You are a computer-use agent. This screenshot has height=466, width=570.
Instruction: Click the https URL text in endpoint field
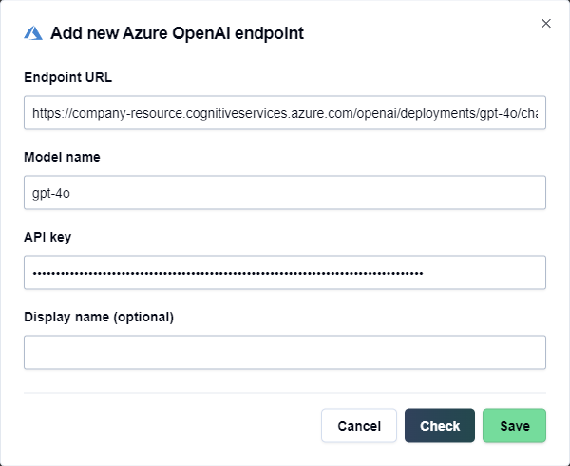coord(284,112)
